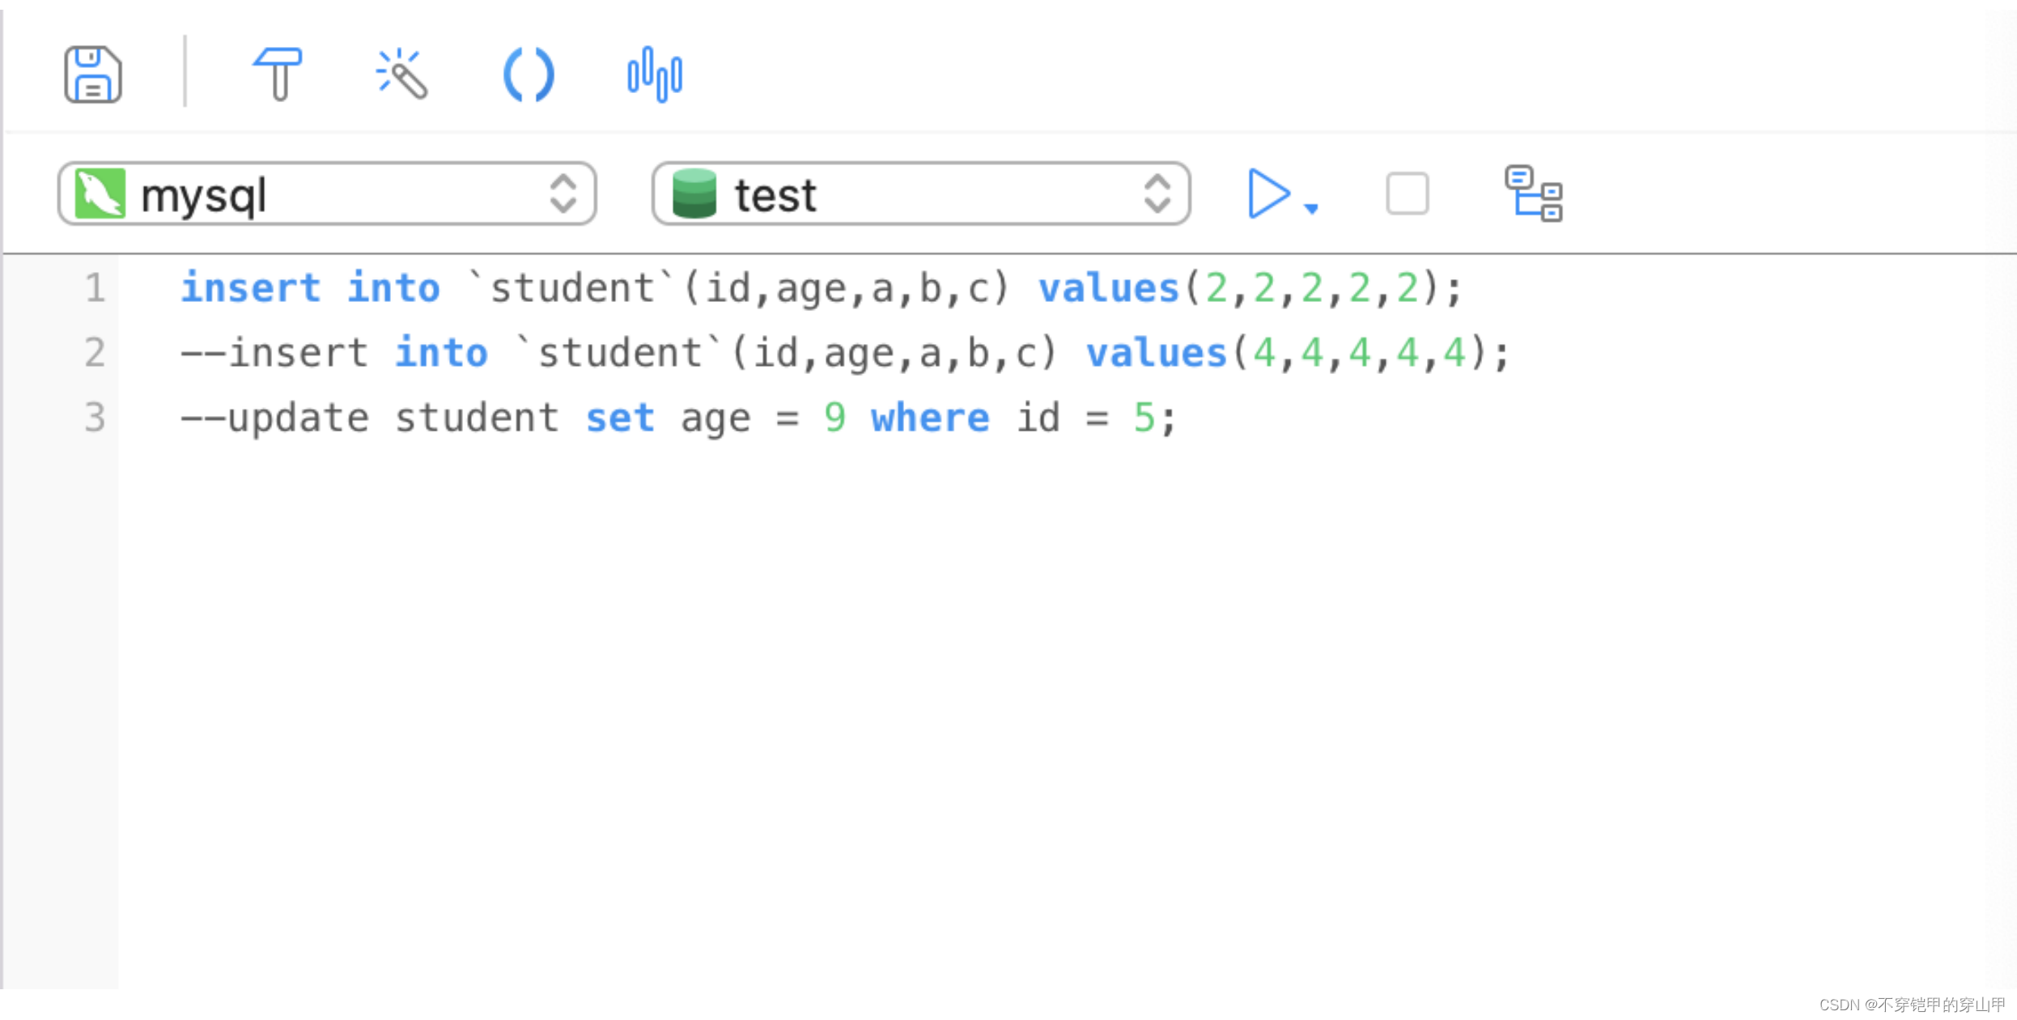Expand run options arrow beside play button
This screenshot has height=1020, width=2017.
(x=1312, y=209)
